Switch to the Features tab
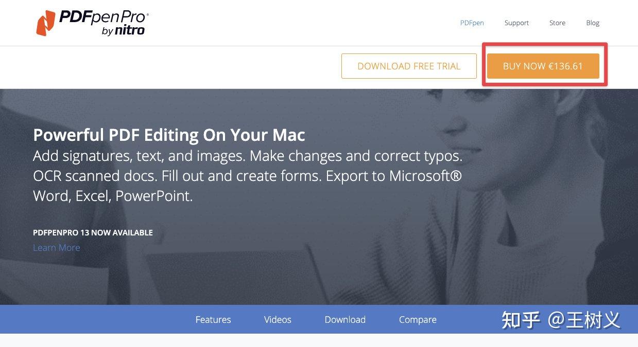 [x=213, y=319]
